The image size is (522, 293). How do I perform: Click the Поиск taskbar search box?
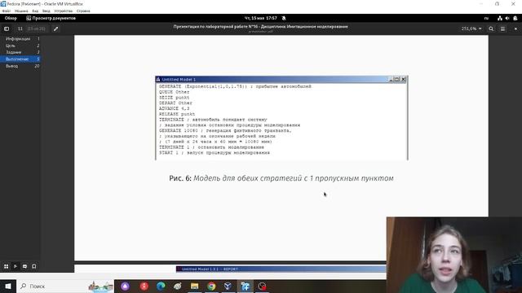[x=65, y=286]
